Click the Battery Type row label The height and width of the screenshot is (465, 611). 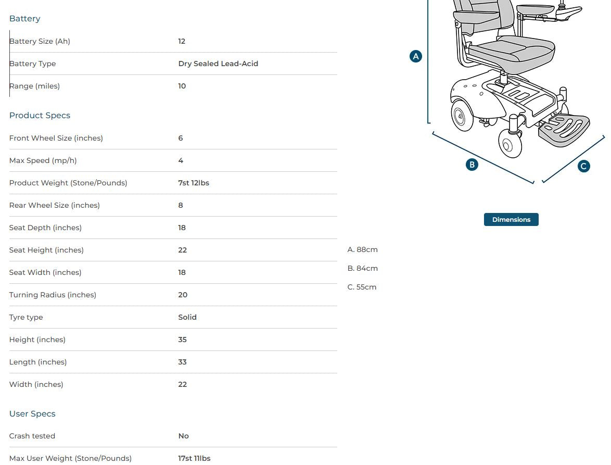pos(32,64)
